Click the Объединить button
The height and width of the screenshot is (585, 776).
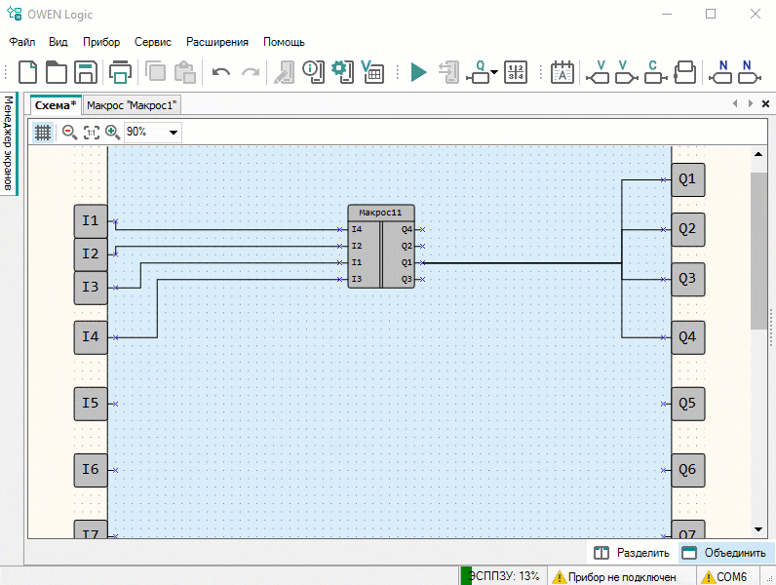tap(723, 553)
